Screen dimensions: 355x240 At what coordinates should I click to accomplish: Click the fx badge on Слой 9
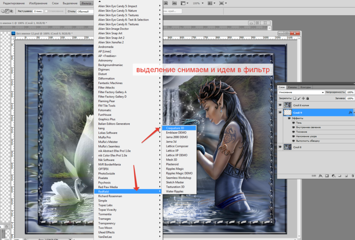coord(350,112)
